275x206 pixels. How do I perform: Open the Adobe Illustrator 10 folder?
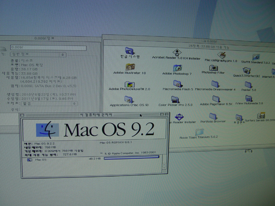(x=130, y=67)
